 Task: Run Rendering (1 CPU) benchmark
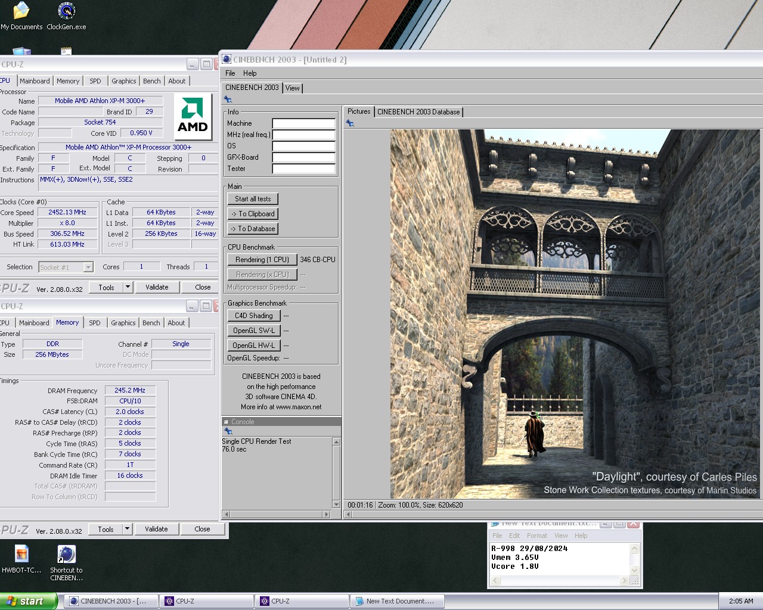pyautogui.click(x=262, y=260)
